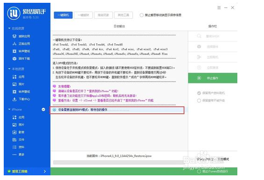Click the 查询SHSH magnifier operation
Viewport: 264px width, 180px height.
pos(213,36)
